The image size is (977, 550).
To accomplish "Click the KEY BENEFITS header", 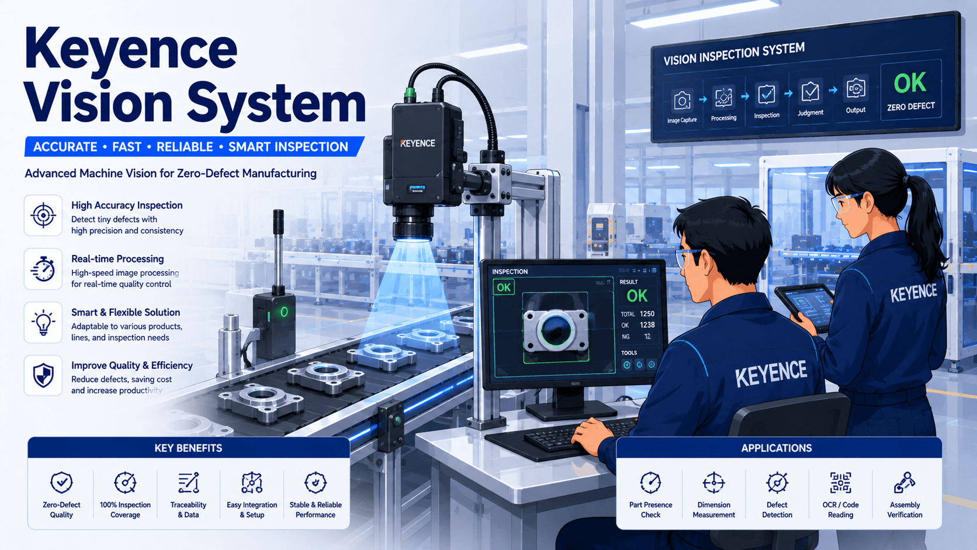I will pos(188,448).
